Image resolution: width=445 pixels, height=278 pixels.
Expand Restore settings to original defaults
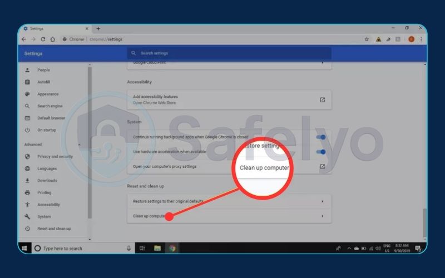pos(322,201)
